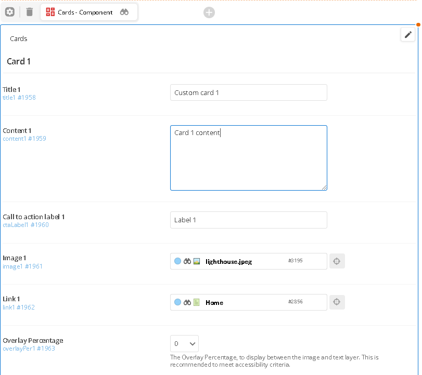This screenshot has width=422, height=375.
Task: Open component settings gear icon
Action: point(10,12)
